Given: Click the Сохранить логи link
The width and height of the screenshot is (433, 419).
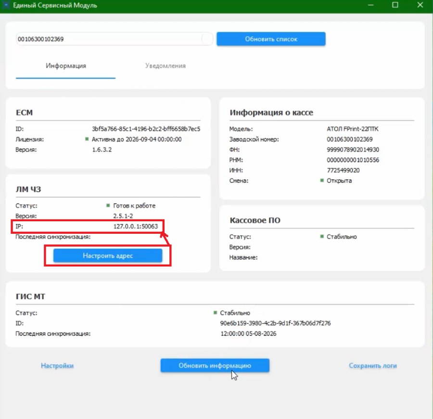Looking at the screenshot, I should (373, 366).
